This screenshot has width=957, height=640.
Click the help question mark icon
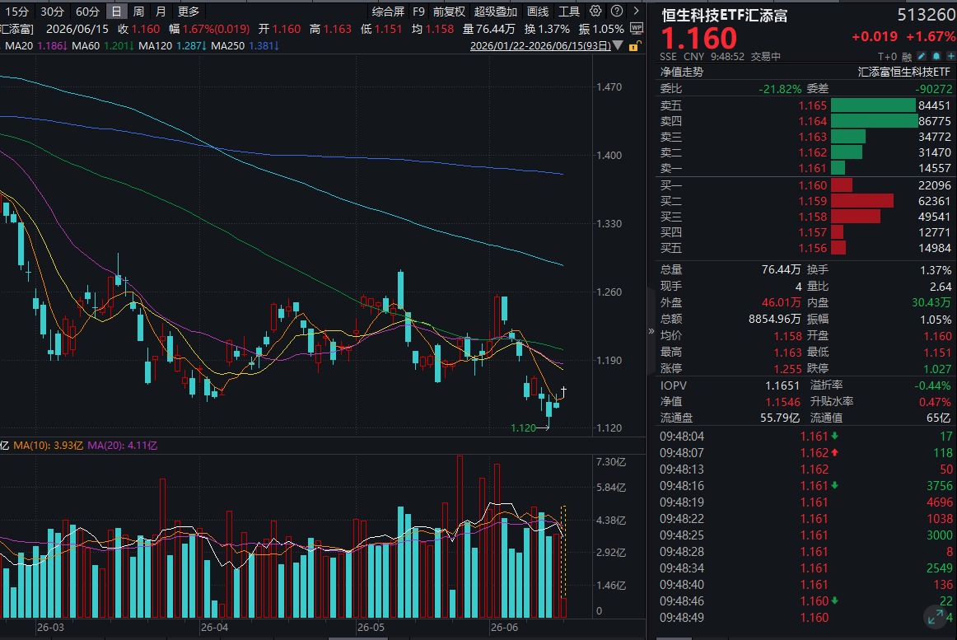coord(617,11)
